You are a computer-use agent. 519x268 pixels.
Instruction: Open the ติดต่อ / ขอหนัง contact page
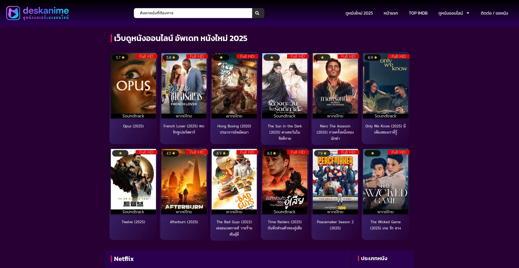click(x=494, y=13)
